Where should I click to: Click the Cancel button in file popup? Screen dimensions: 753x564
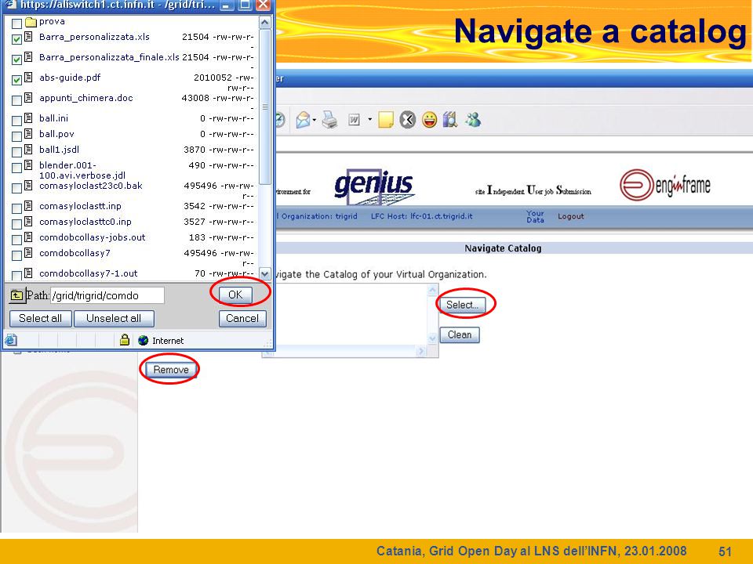point(242,319)
